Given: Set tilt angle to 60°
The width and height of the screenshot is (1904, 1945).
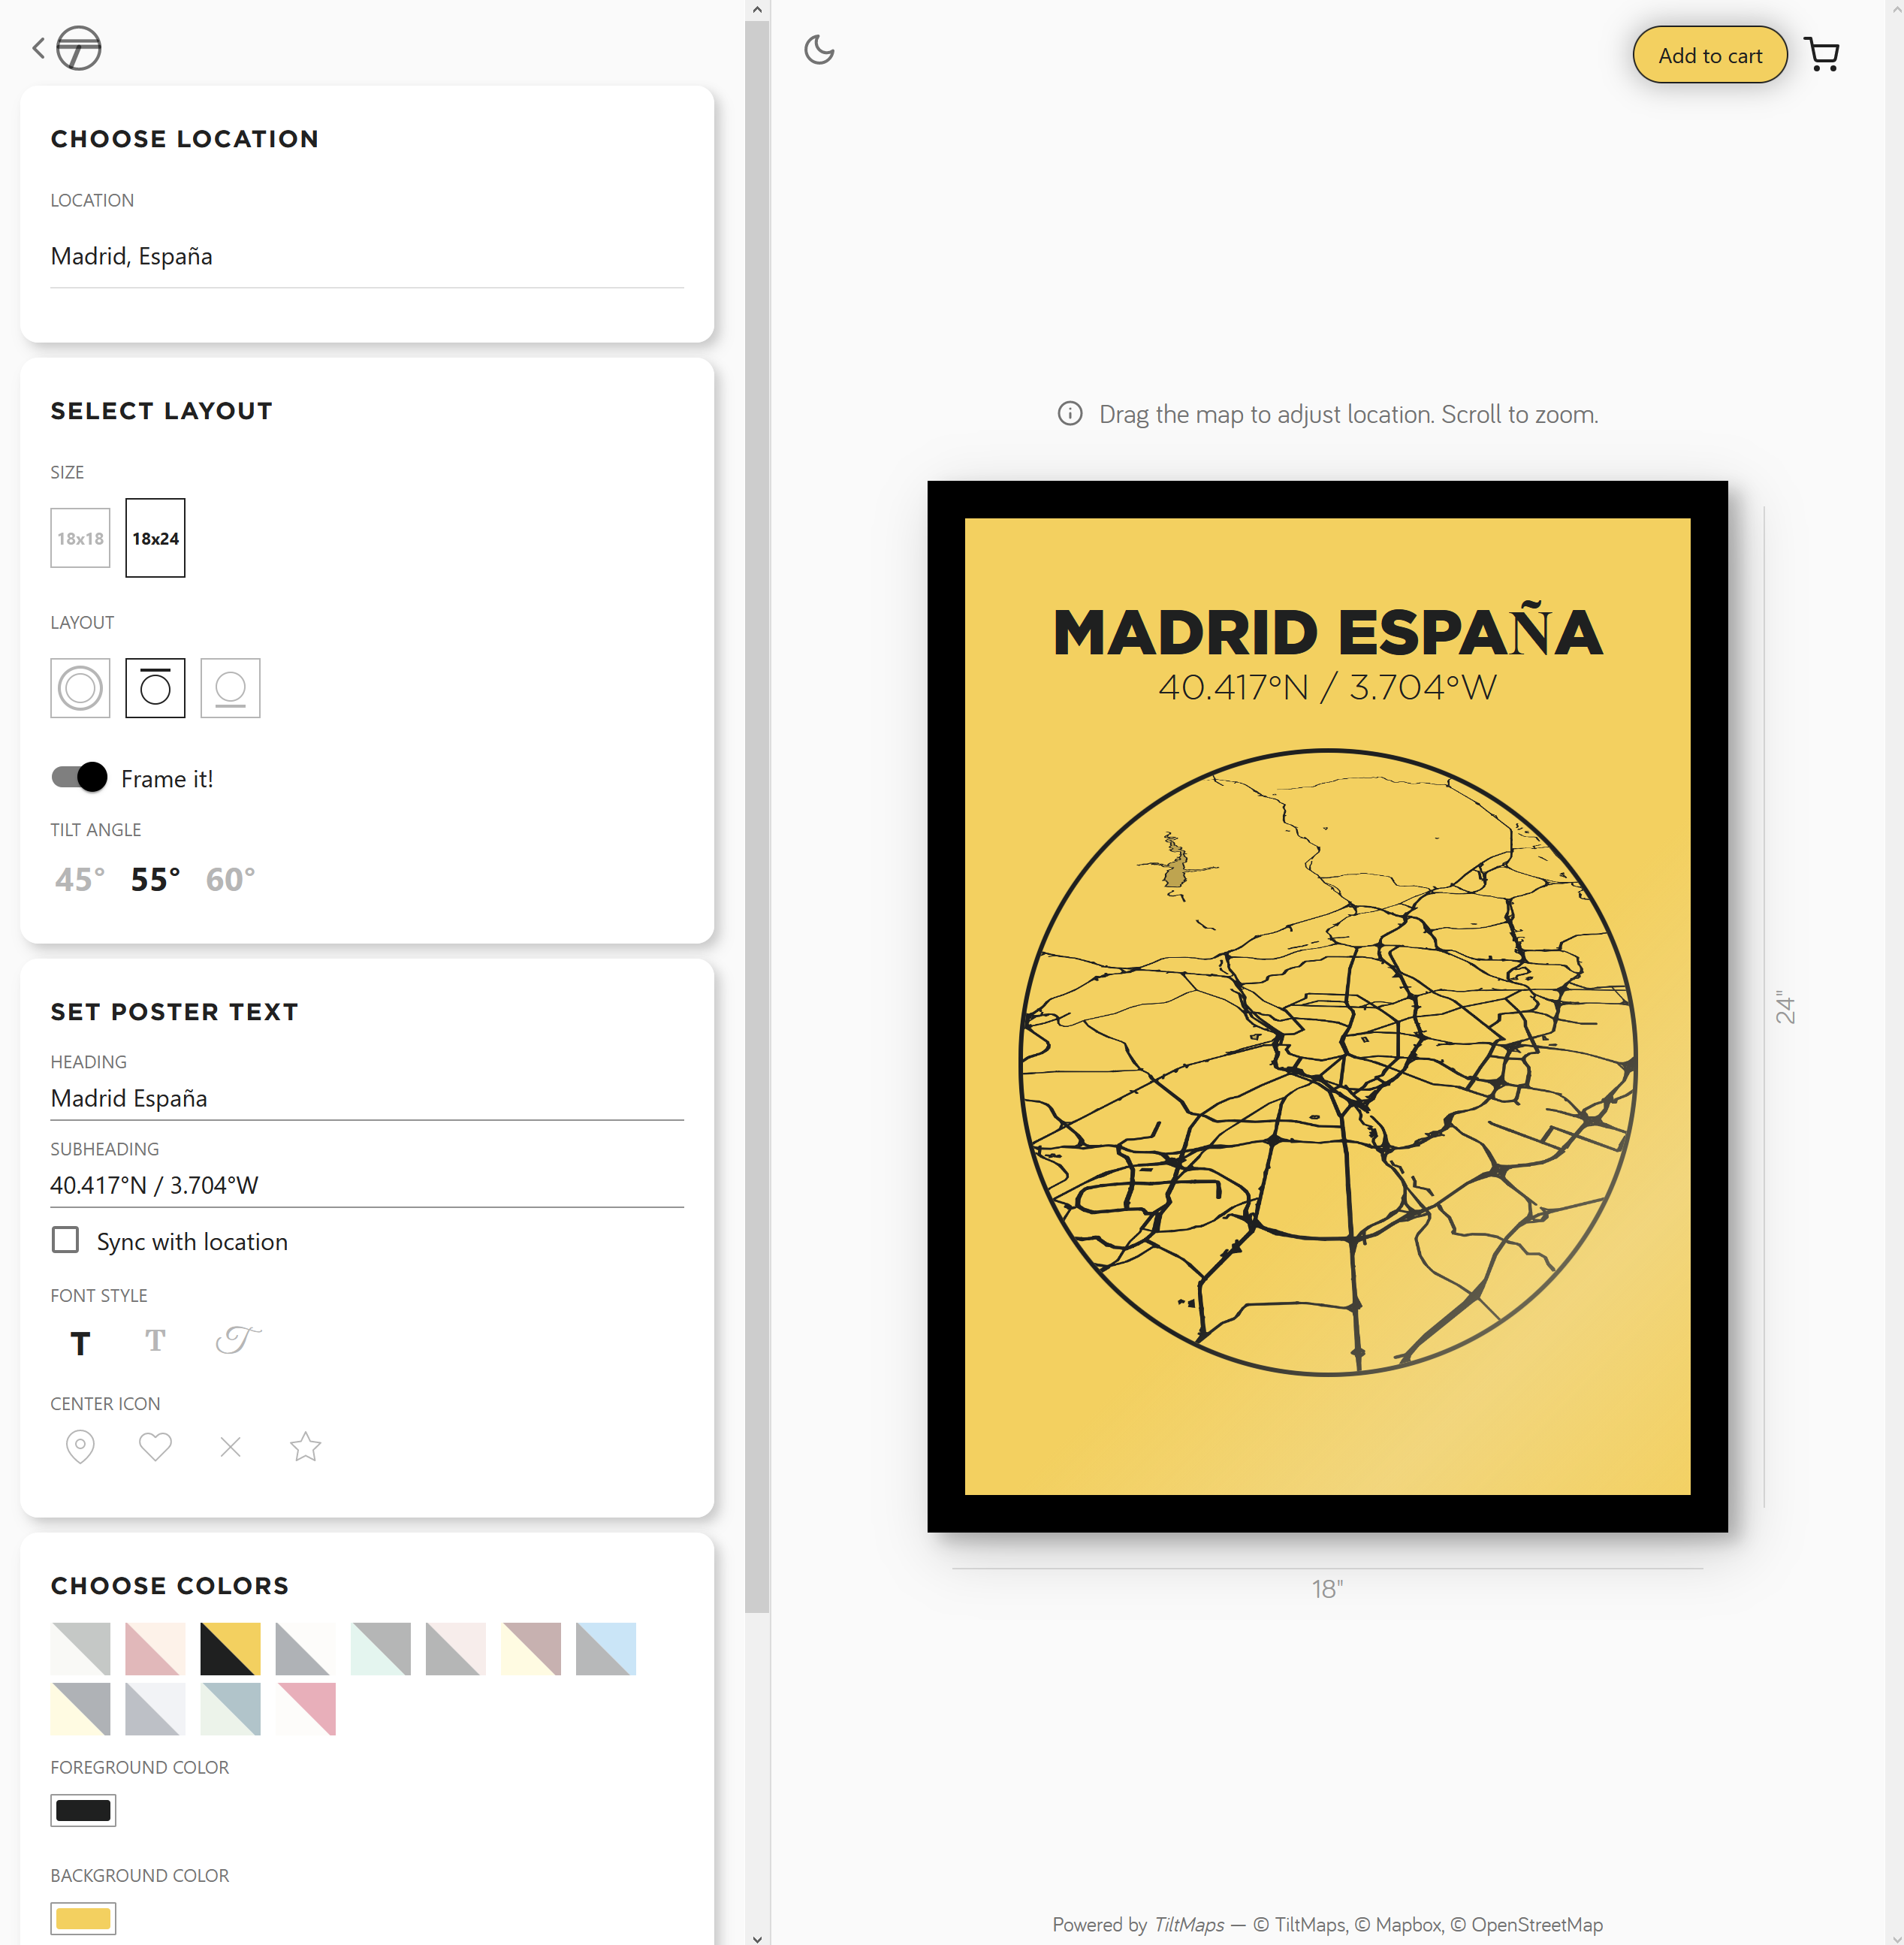Looking at the screenshot, I should (x=230, y=879).
